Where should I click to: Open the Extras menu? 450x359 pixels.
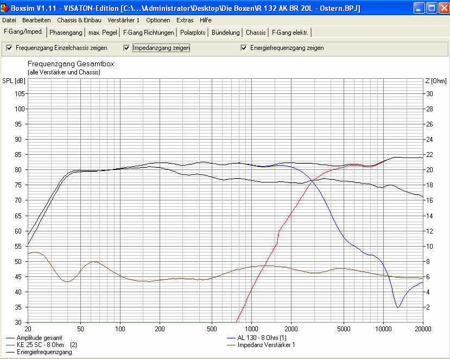[185, 20]
